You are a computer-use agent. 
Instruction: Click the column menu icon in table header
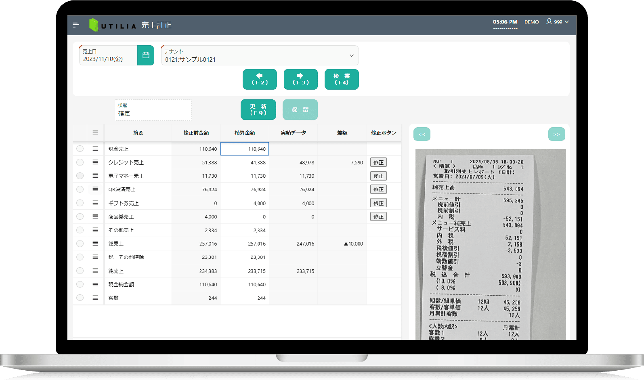[95, 132]
